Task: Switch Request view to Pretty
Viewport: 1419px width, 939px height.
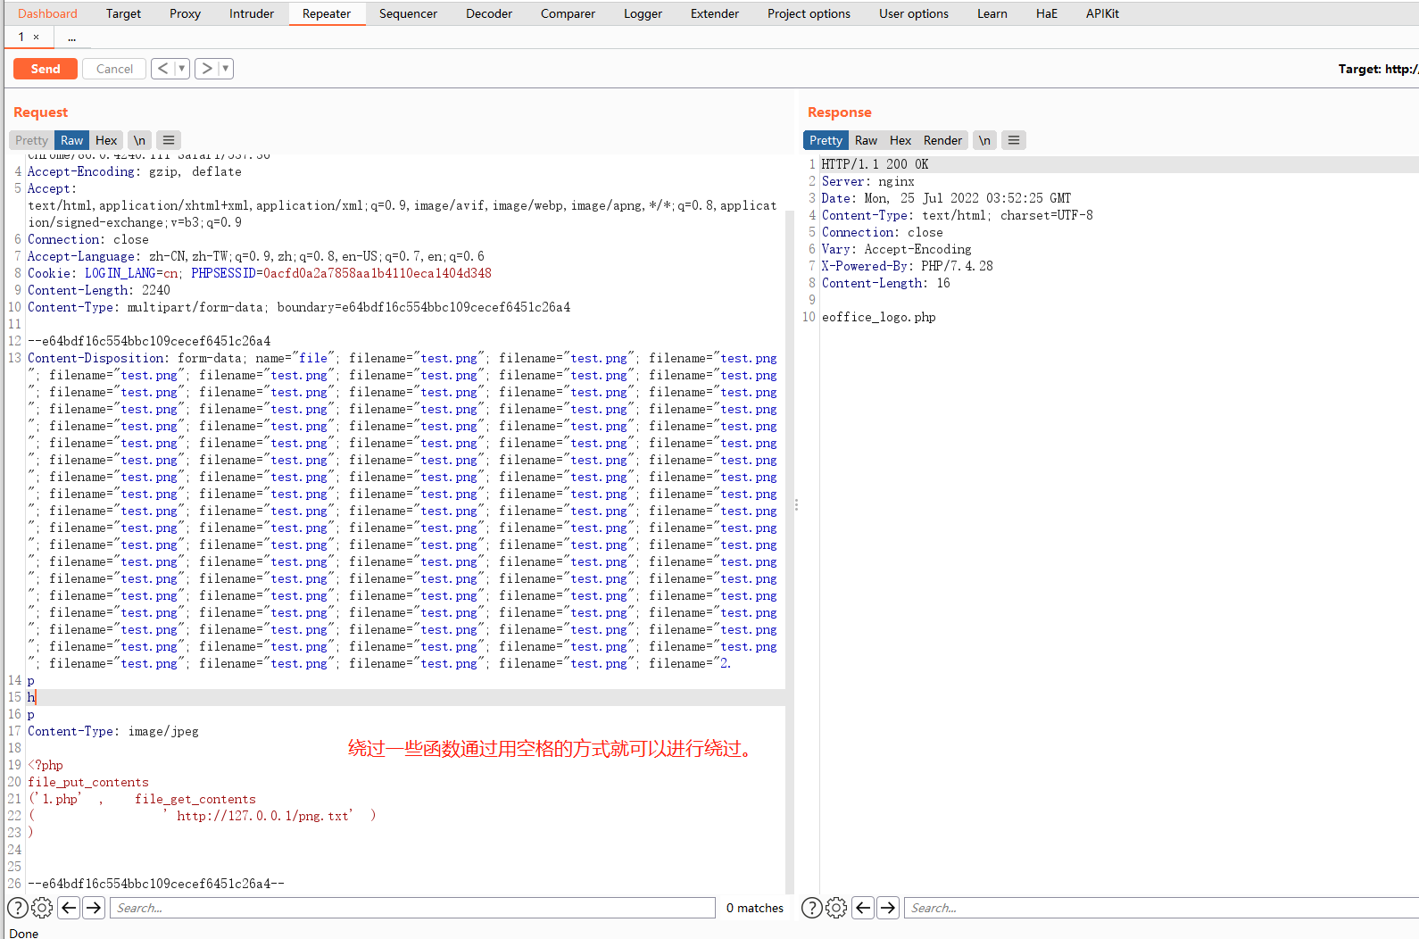Action: (x=31, y=140)
